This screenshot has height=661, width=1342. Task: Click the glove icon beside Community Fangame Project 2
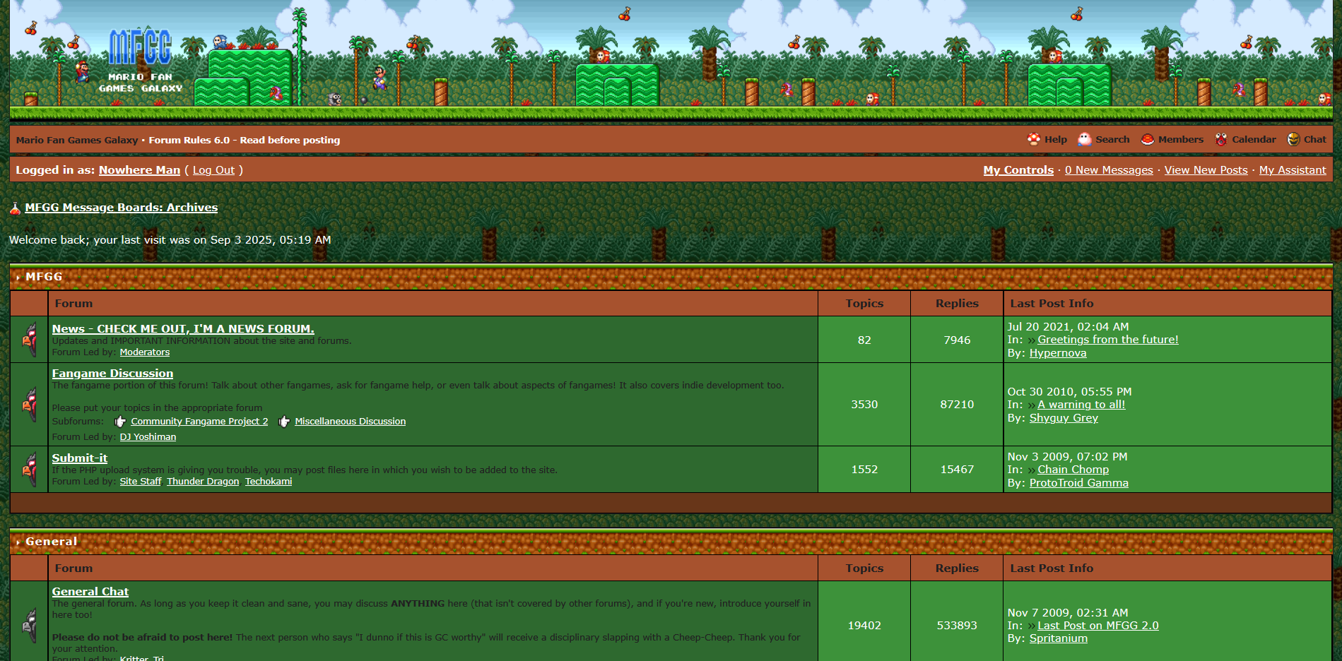pos(120,422)
